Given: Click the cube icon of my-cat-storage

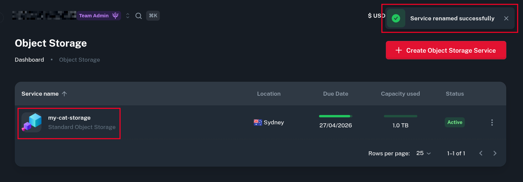Looking at the screenshot, I should coord(32,122).
